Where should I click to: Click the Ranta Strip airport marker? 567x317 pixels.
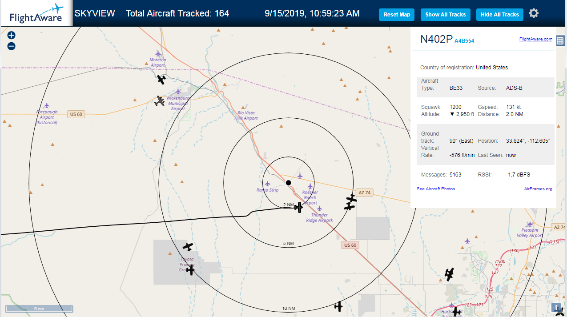(267, 184)
